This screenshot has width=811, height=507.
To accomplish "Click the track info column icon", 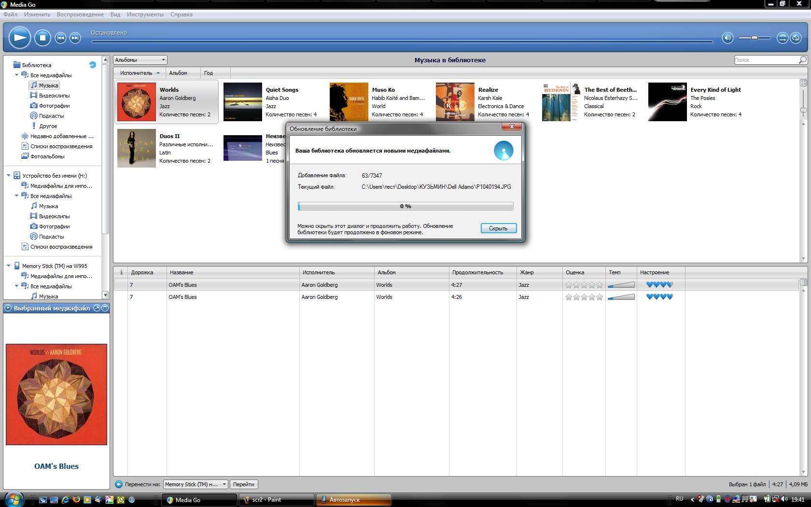I will (121, 272).
